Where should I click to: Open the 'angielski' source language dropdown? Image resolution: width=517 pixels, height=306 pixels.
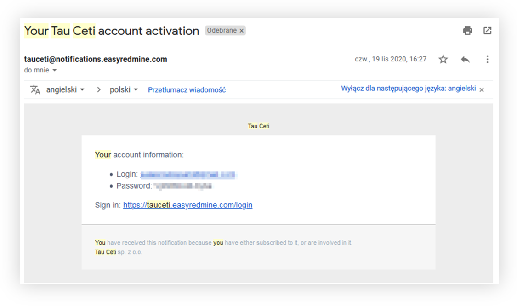coord(65,89)
